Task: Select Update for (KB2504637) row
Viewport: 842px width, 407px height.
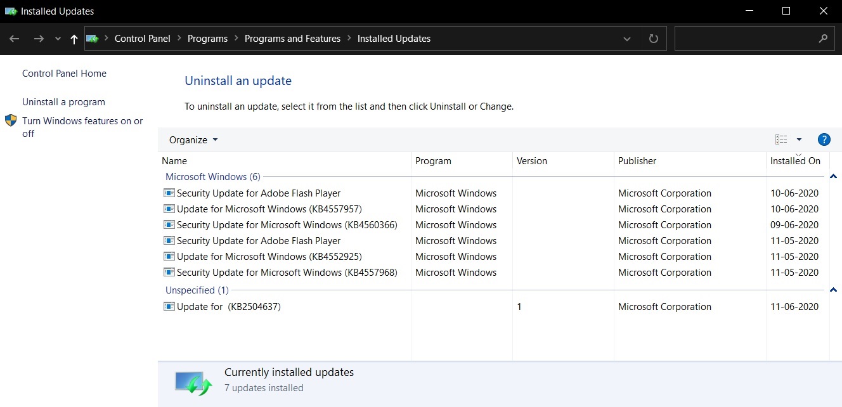Action: (493, 307)
